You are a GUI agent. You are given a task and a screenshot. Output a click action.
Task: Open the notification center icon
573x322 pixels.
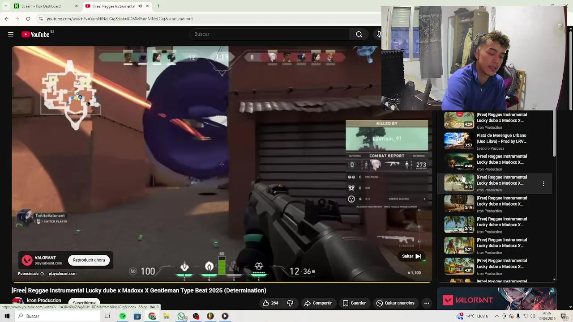pos(564,316)
